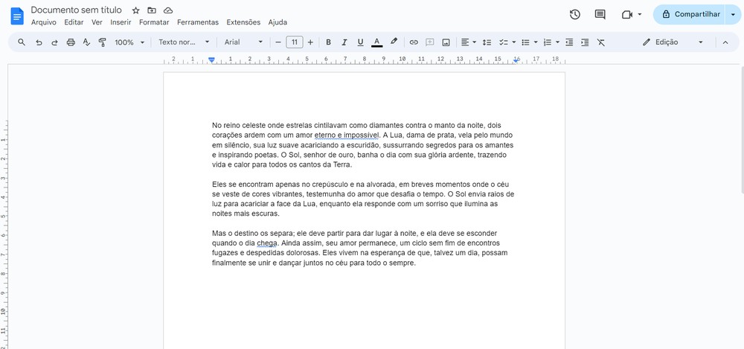
Task: Open version history clock icon
Action: point(574,15)
